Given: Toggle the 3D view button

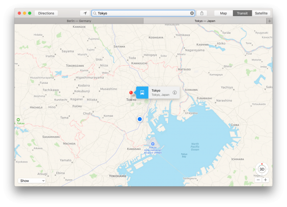Looking at the screenshot, I should [x=262, y=169].
